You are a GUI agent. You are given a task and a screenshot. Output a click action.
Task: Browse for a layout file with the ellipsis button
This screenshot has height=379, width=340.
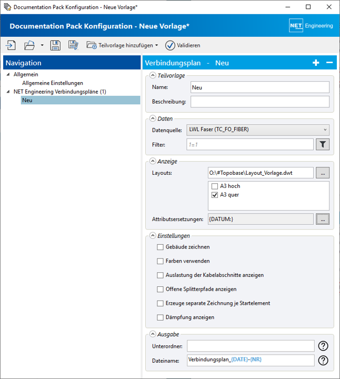tap(323, 173)
